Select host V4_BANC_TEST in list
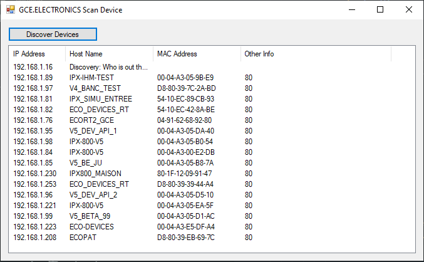Image resolution: width=424 pixels, height=262 pixels. (95, 88)
